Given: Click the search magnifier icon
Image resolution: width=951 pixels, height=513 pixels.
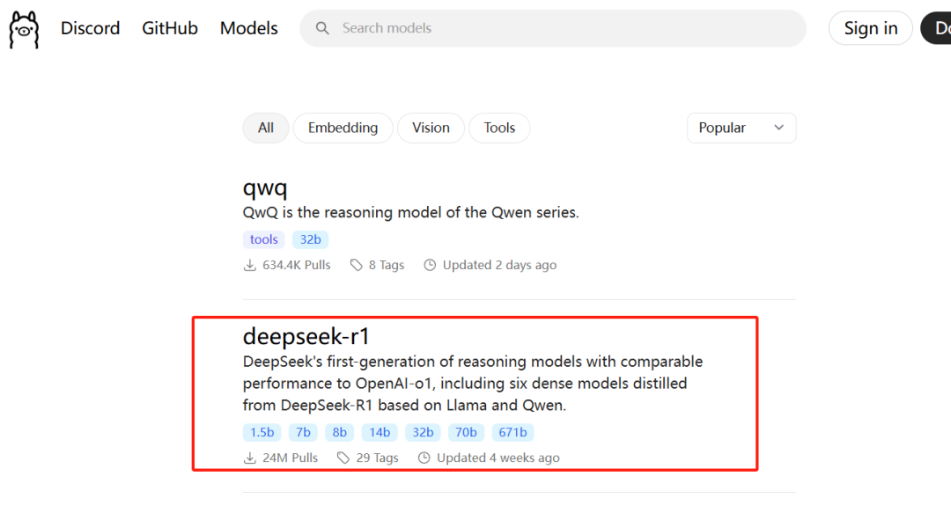Looking at the screenshot, I should coord(322,28).
